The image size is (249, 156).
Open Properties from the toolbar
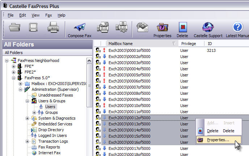pos(162,28)
